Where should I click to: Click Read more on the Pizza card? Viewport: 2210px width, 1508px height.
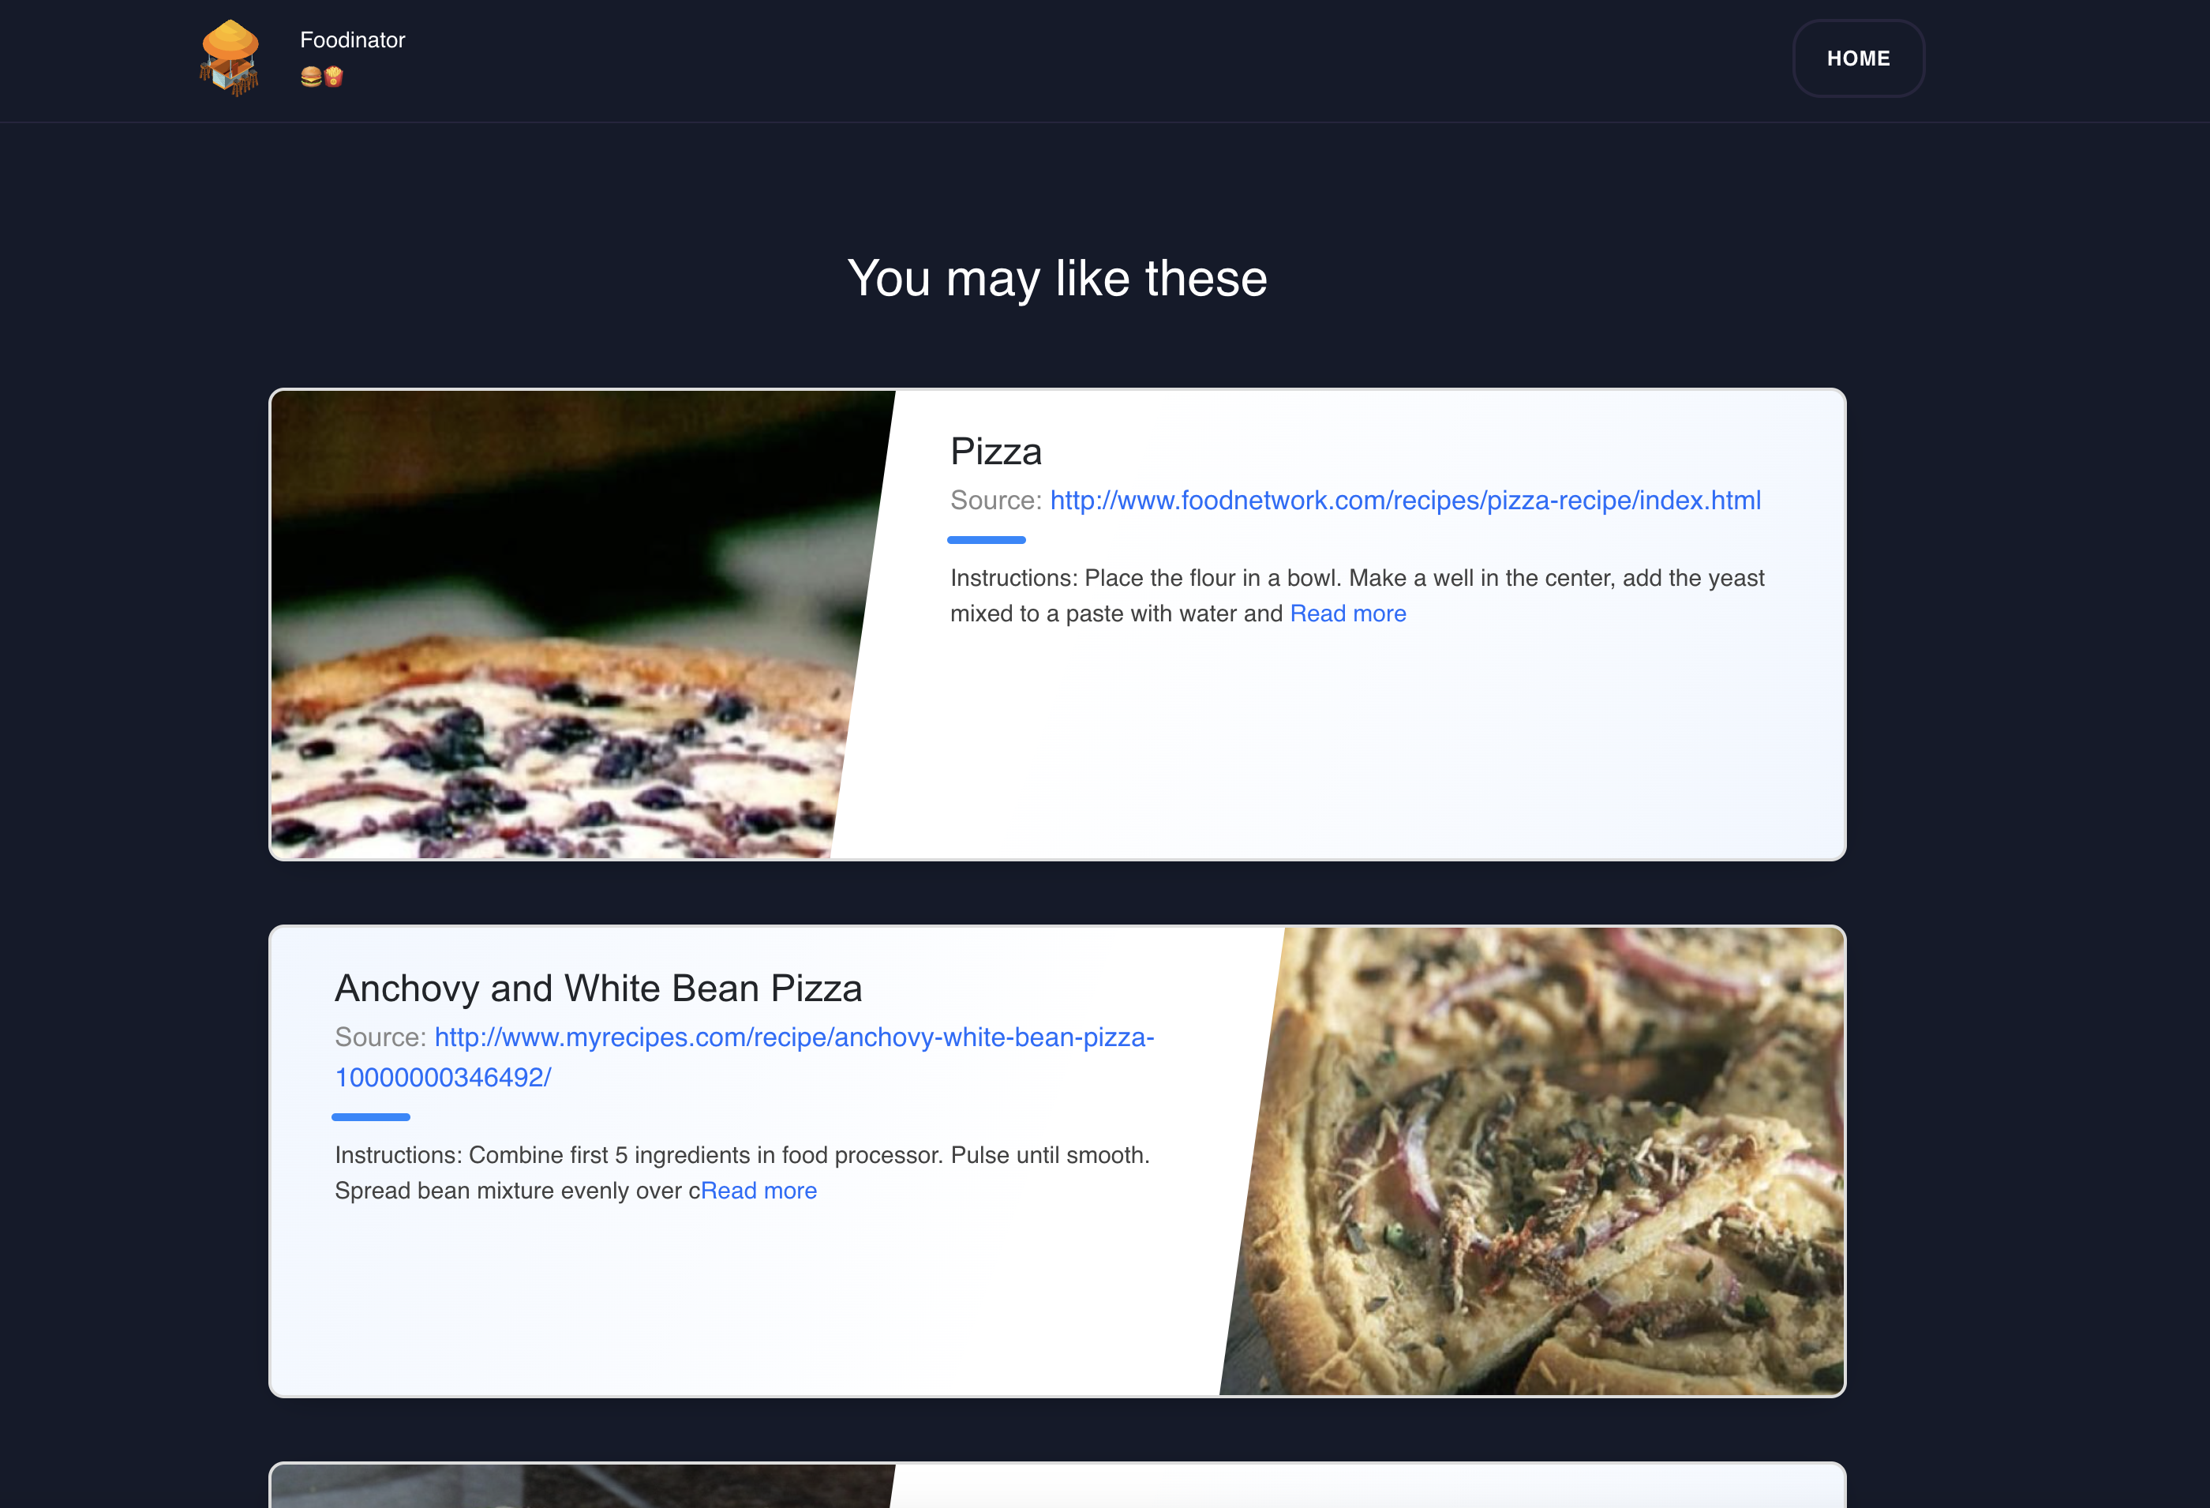(x=1347, y=613)
